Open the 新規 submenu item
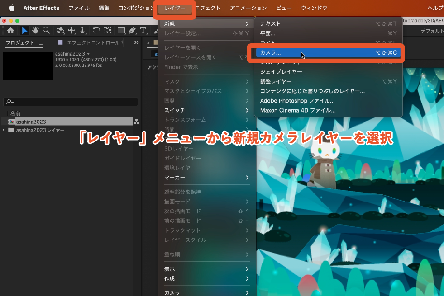The image size is (444, 296). pyautogui.click(x=206, y=24)
